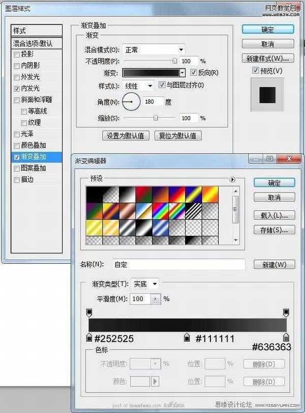Click the 缩放 scale field showing 100

tap(189, 118)
